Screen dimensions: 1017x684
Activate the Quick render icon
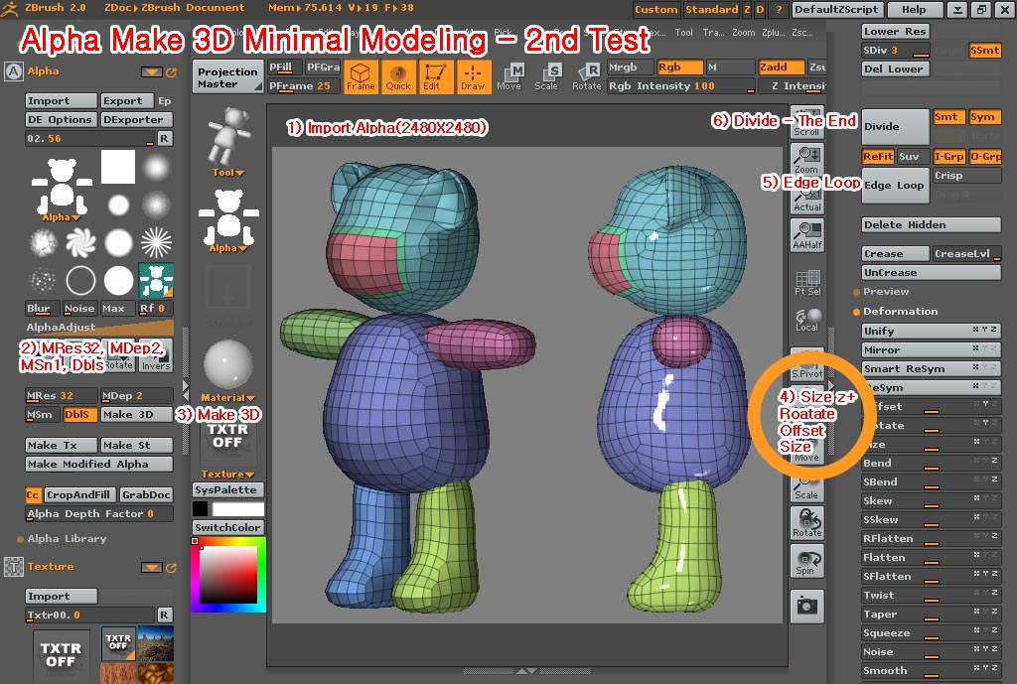coord(398,77)
